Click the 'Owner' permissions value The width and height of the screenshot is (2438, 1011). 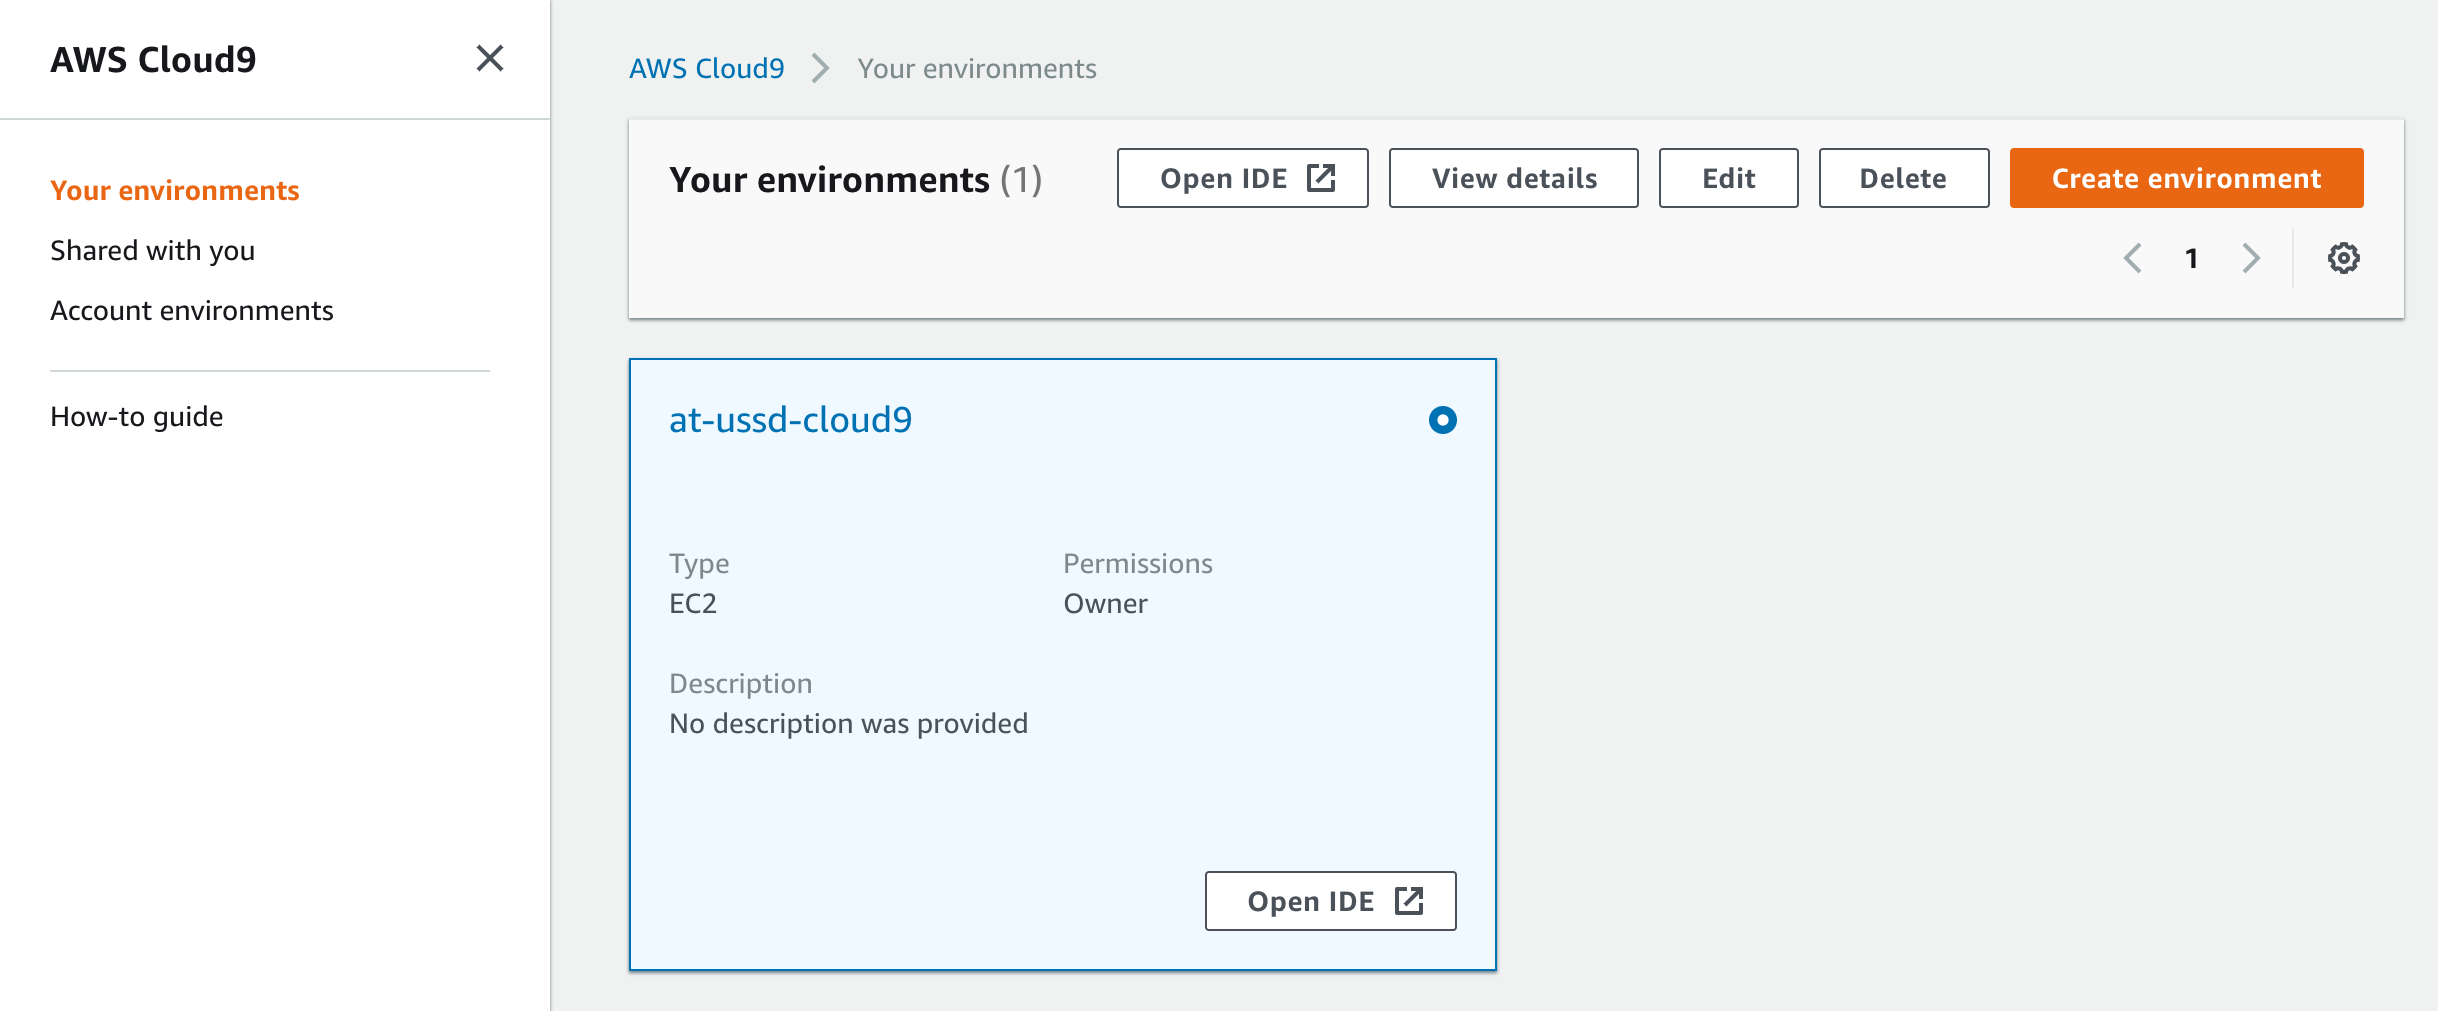click(1105, 603)
